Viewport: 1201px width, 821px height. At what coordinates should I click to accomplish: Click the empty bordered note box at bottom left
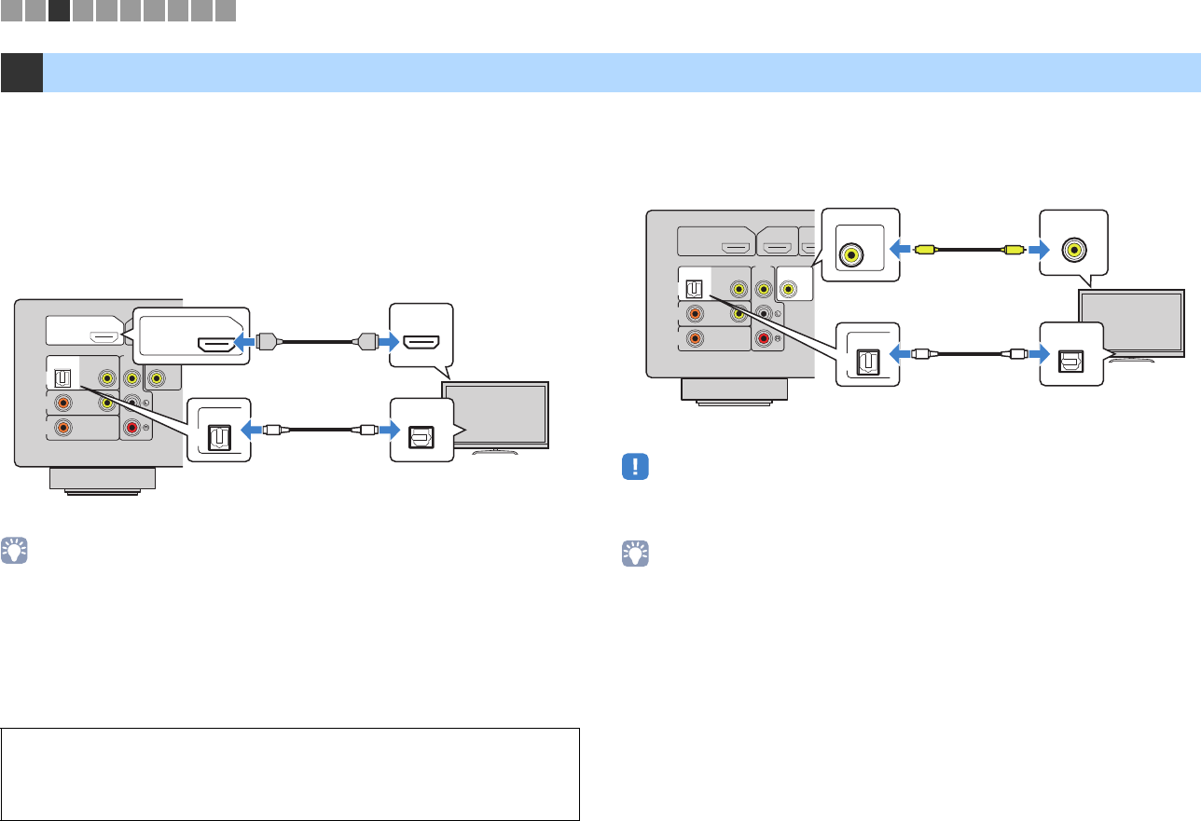(x=292, y=774)
